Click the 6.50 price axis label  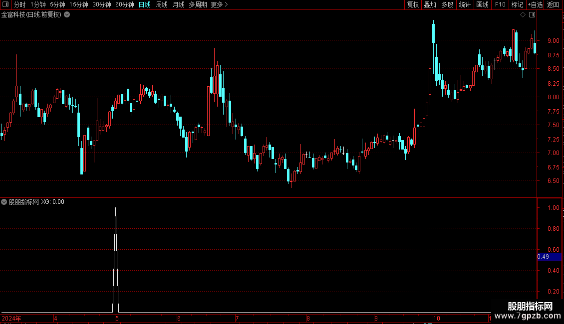click(553, 181)
